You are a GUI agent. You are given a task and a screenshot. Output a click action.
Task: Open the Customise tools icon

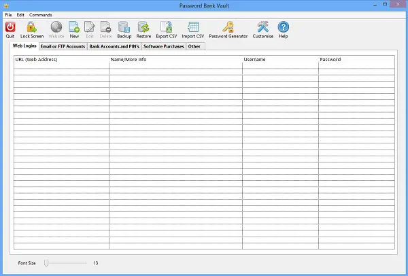coord(262,27)
